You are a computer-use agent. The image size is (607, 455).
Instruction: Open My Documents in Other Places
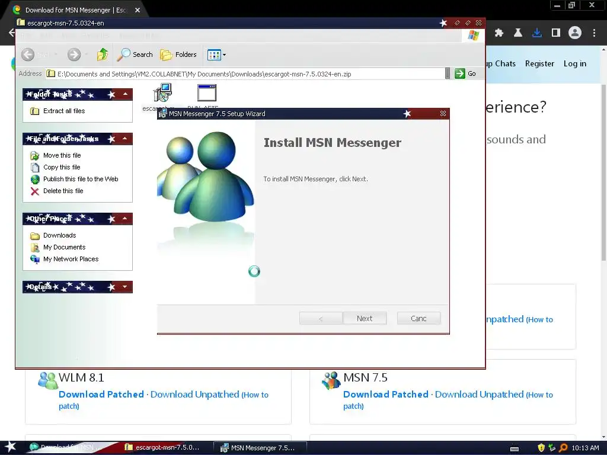tap(64, 247)
